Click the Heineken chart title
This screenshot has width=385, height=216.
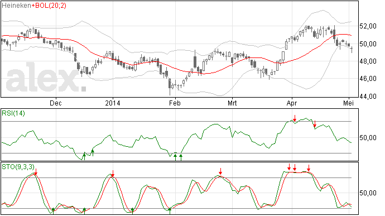pyautogui.click(x=16, y=6)
